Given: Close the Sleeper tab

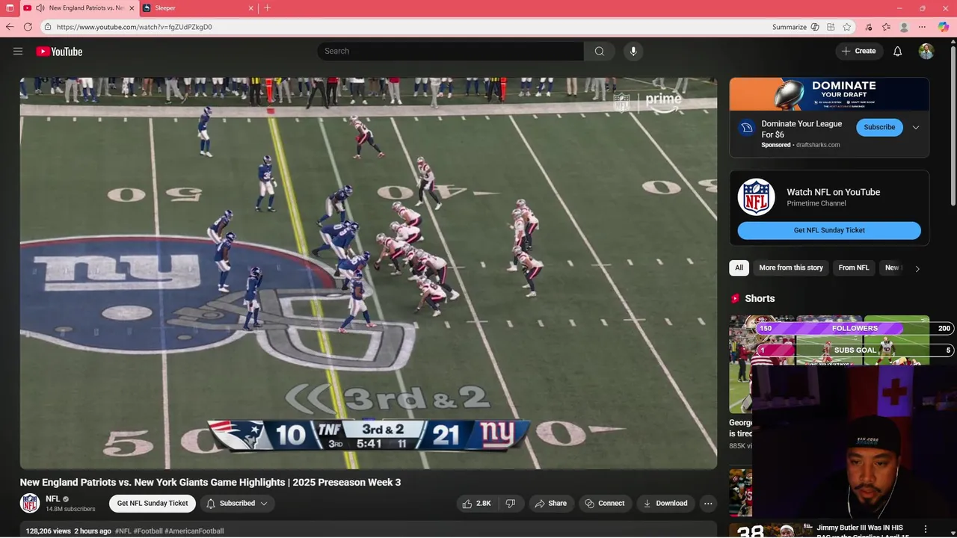Looking at the screenshot, I should 250,8.
